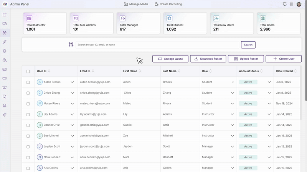Screen dimensions: 307x172
Task: Click the Create User button
Action: [284, 59]
